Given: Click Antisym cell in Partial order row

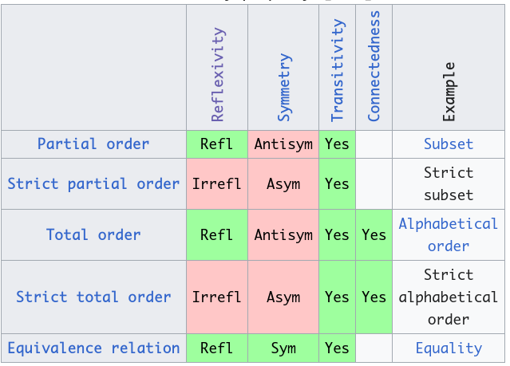Looking at the screenshot, I should click(x=283, y=144).
